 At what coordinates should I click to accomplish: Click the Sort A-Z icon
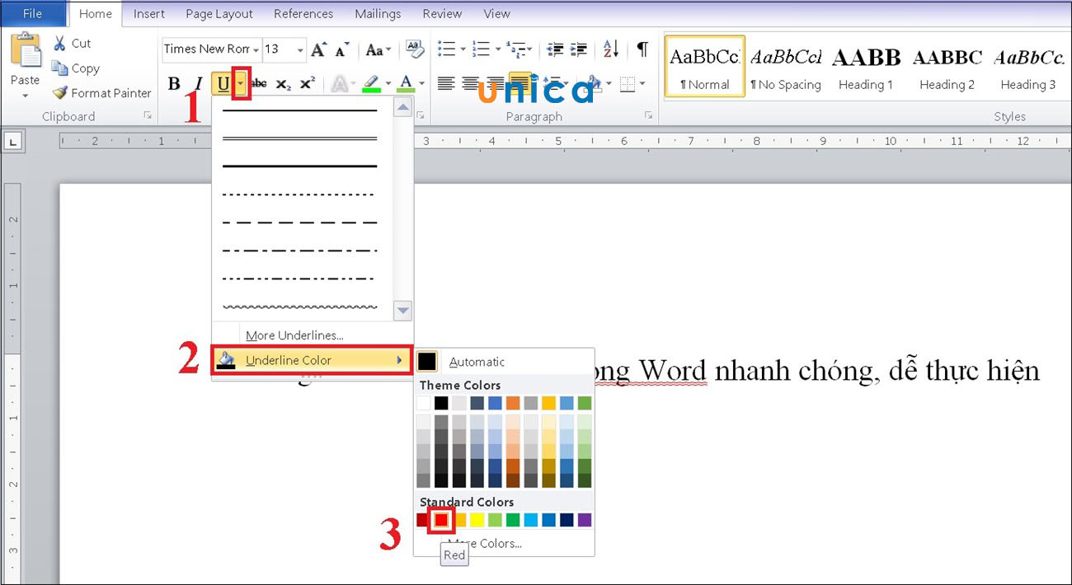point(610,49)
